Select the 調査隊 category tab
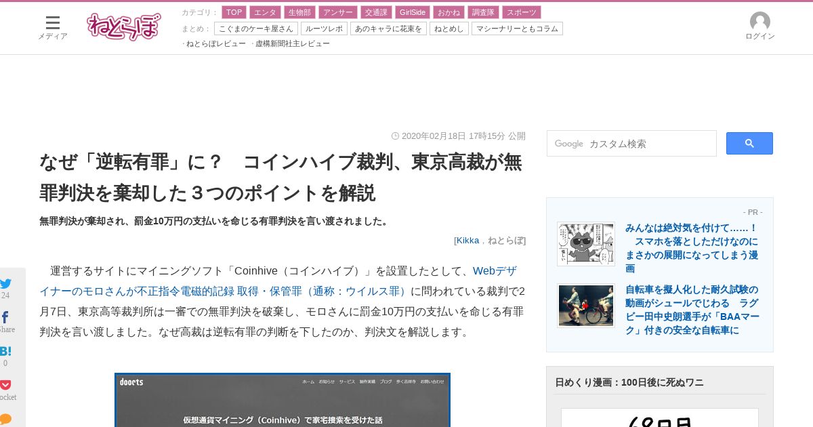The width and height of the screenshot is (813, 427). coord(483,12)
